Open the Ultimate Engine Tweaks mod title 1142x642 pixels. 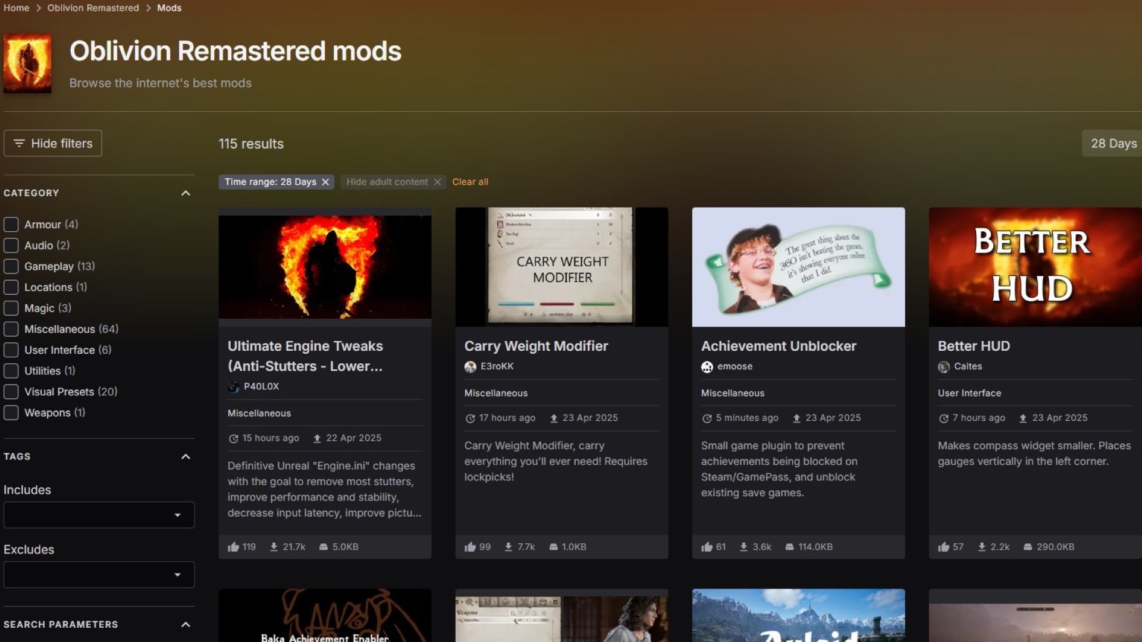[x=305, y=356]
